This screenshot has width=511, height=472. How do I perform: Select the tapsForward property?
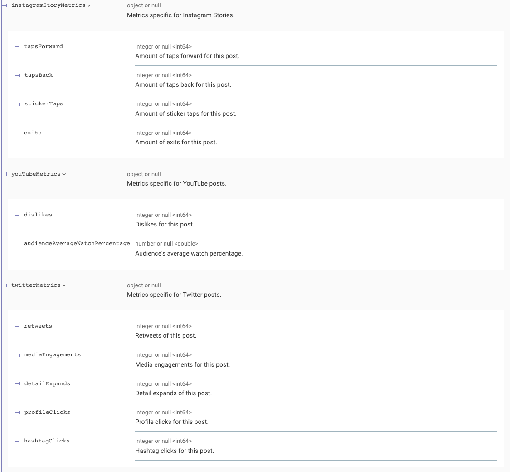44,46
